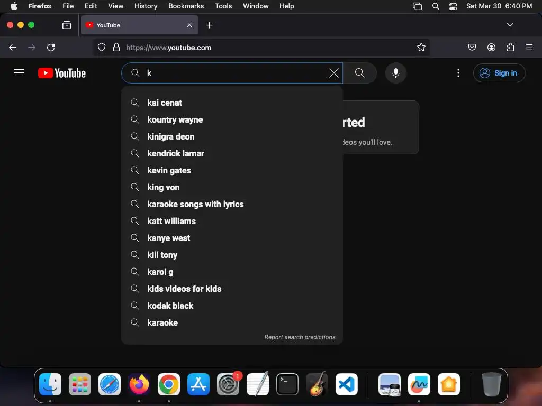Open the YouTube hamburger guide menu
542x406 pixels.
(x=19, y=73)
